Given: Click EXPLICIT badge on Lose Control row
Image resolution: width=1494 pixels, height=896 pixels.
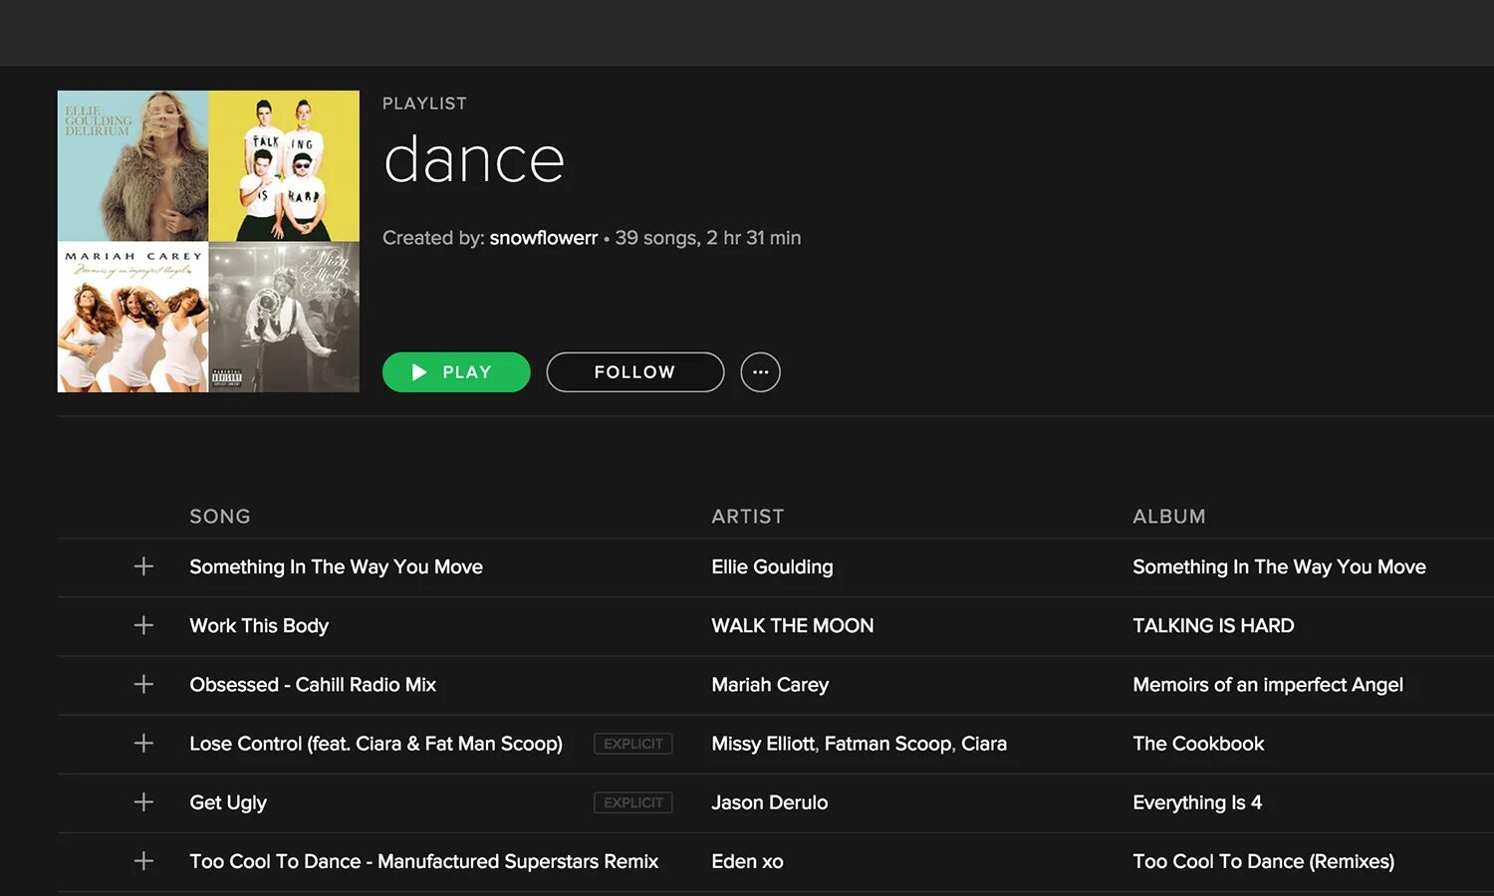Looking at the screenshot, I should [x=633, y=744].
